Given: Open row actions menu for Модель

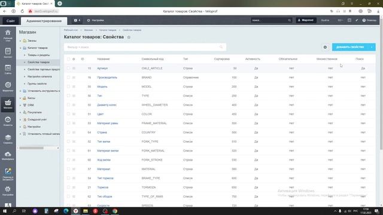Looking at the screenshot, I should pyautogui.click(x=74, y=87).
